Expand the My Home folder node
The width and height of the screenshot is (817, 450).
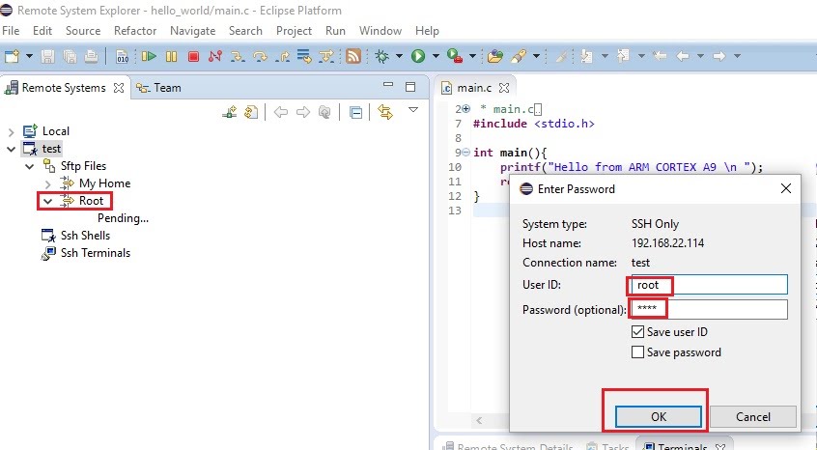[x=48, y=183]
